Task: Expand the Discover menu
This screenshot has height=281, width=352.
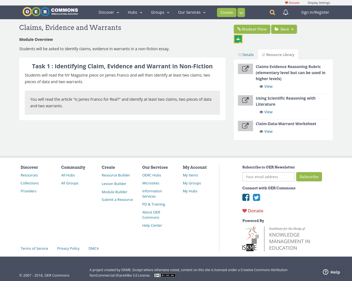Action: tap(109, 12)
